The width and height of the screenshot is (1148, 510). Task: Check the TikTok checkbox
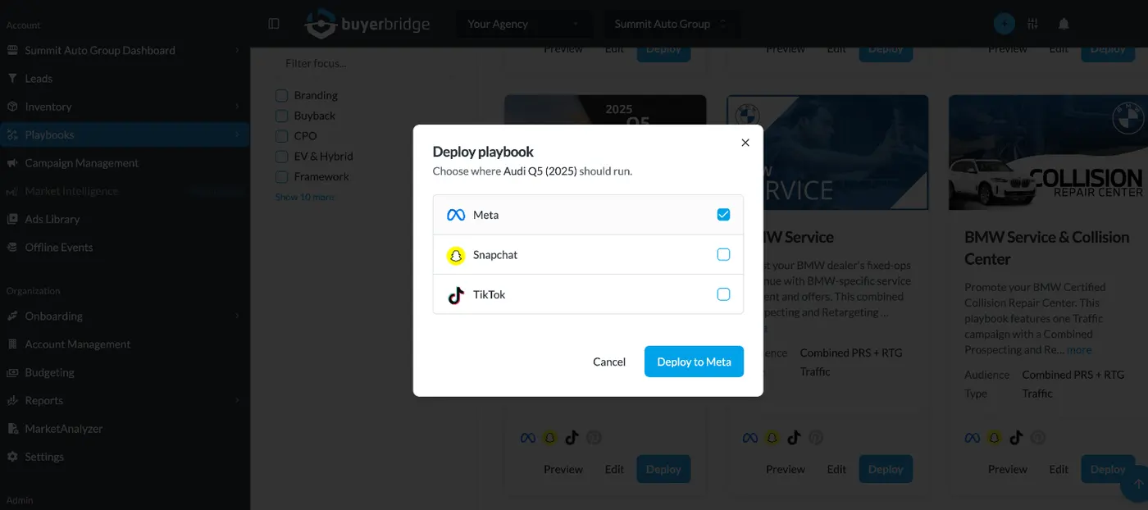723,294
